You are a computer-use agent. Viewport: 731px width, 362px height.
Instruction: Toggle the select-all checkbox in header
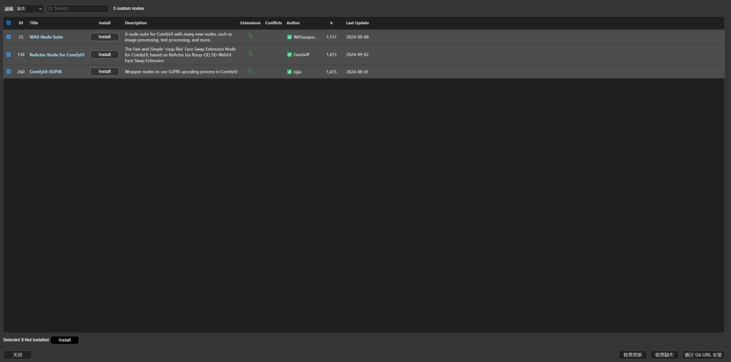coord(9,23)
